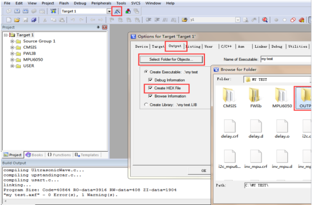Switch to the C/C++ options tab
Screen dimensions: 312x205
point(226,47)
